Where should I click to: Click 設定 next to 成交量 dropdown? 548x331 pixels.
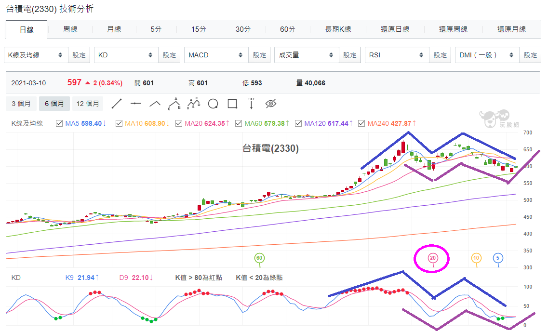[x=349, y=55]
